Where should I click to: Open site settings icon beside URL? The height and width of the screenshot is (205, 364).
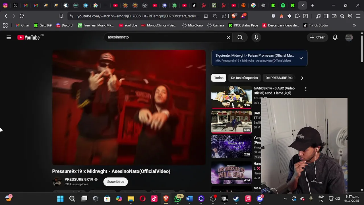71,16
